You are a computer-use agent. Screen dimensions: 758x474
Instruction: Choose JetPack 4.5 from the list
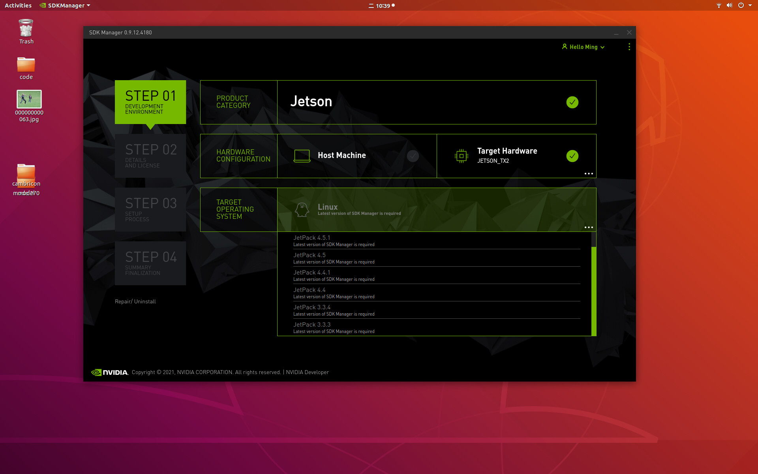click(x=437, y=258)
